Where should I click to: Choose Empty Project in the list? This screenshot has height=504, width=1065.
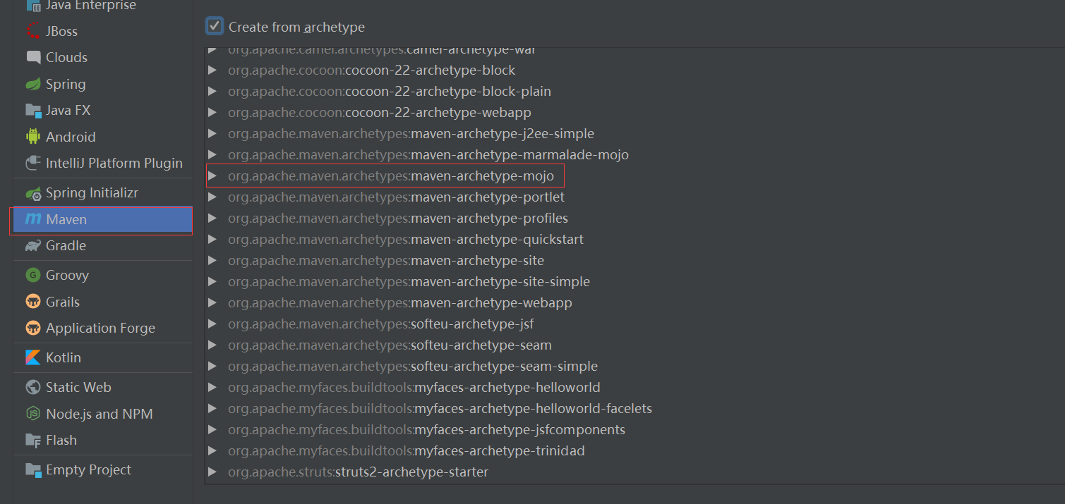click(x=88, y=469)
